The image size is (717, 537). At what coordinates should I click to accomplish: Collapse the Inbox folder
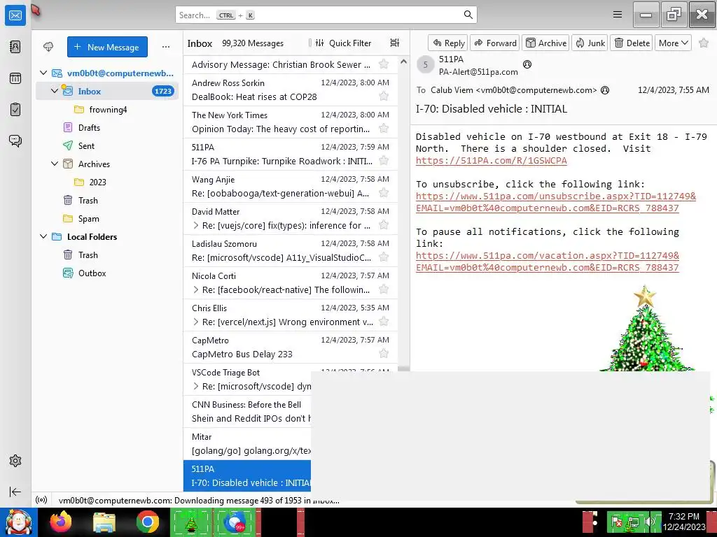[55, 91]
